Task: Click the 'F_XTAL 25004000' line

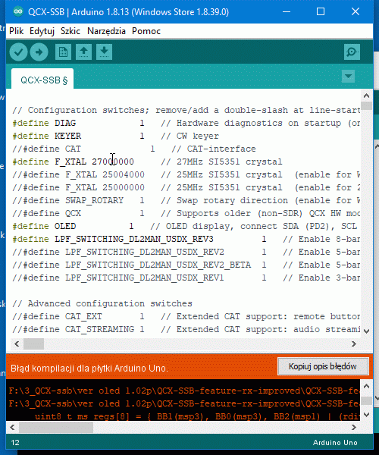Action: pyautogui.click(x=186, y=174)
